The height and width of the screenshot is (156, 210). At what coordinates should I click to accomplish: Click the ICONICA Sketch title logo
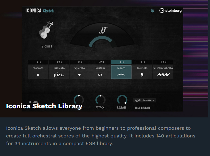[x=40, y=11]
